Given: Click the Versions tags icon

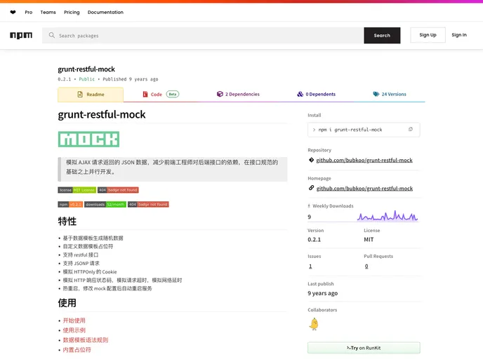Looking at the screenshot, I should tap(376, 94).
